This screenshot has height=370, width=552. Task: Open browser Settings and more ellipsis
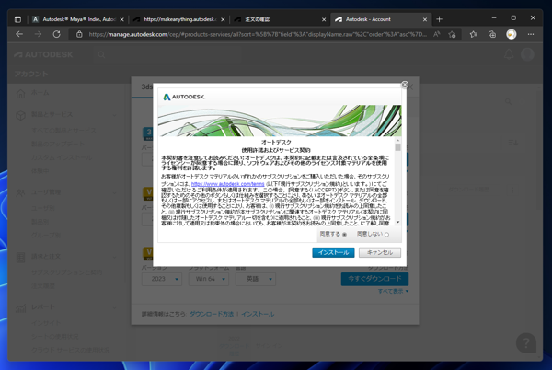pyautogui.click(x=531, y=34)
